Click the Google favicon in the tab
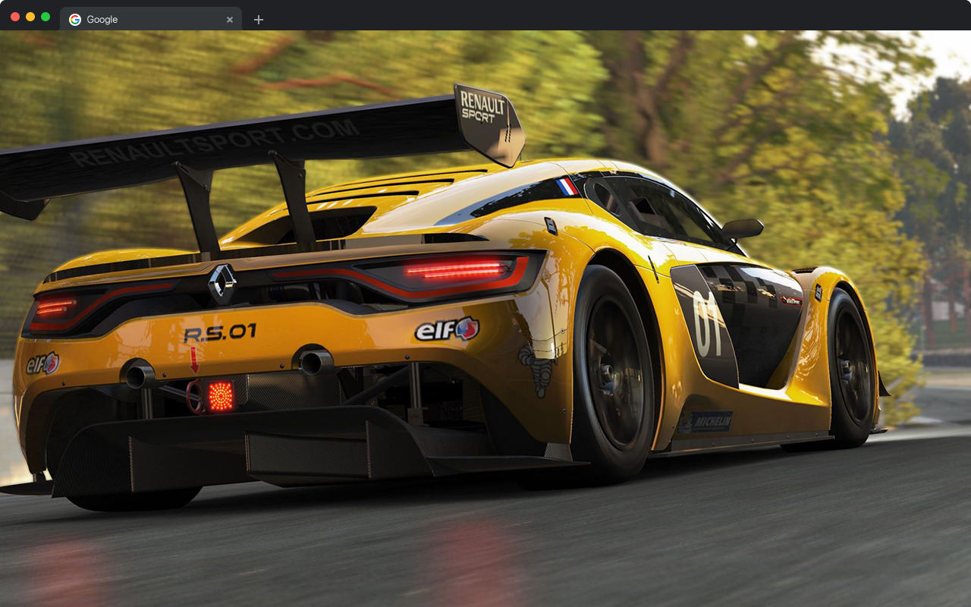The height and width of the screenshot is (607, 971). (75, 20)
